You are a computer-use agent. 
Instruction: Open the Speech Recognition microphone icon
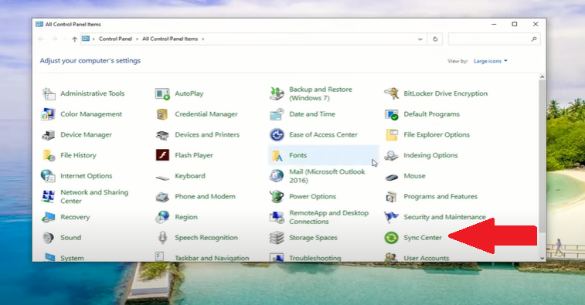(x=162, y=238)
